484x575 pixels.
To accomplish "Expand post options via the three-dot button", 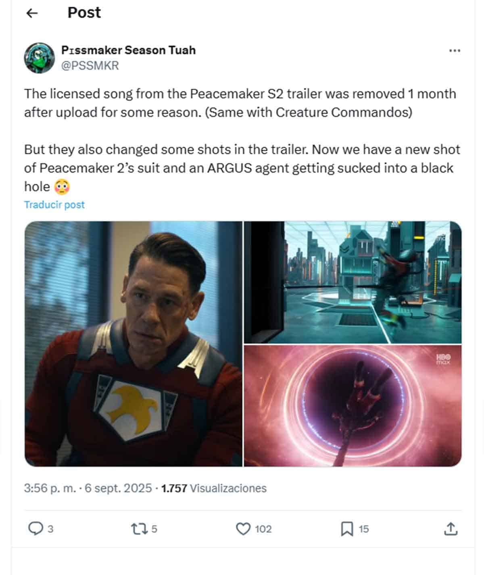I will pos(455,50).
